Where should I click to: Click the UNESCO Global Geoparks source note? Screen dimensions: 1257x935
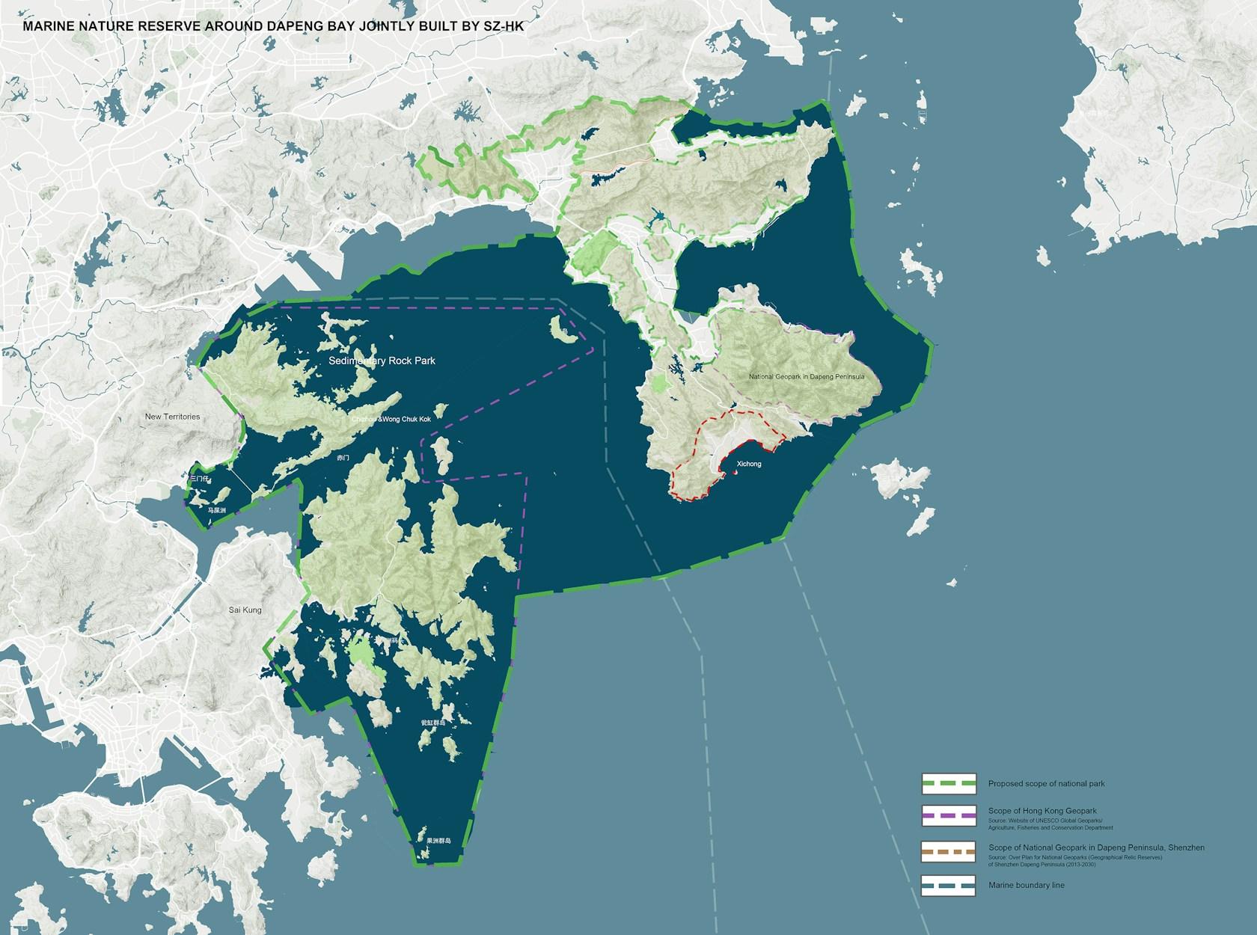[1050, 824]
